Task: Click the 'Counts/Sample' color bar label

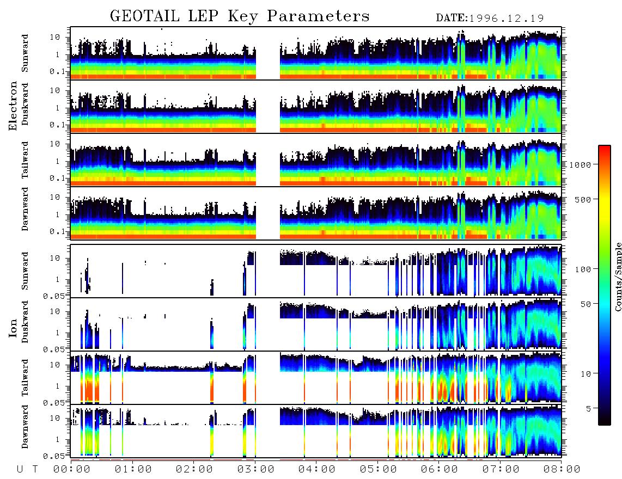Action: coord(618,277)
